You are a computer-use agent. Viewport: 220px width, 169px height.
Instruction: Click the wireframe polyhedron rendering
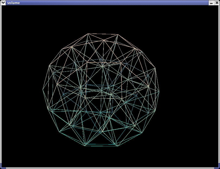(x=101, y=90)
